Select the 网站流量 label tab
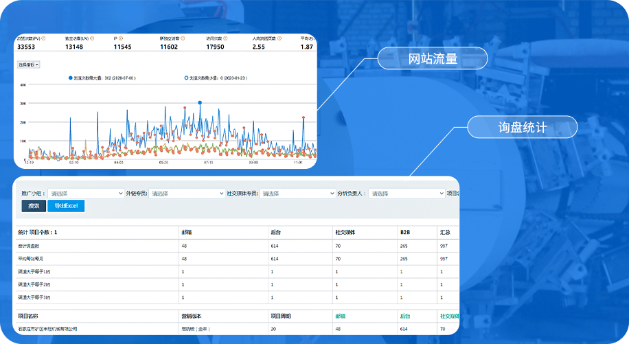This screenshot has height=344, width=629. pos(432,58)
